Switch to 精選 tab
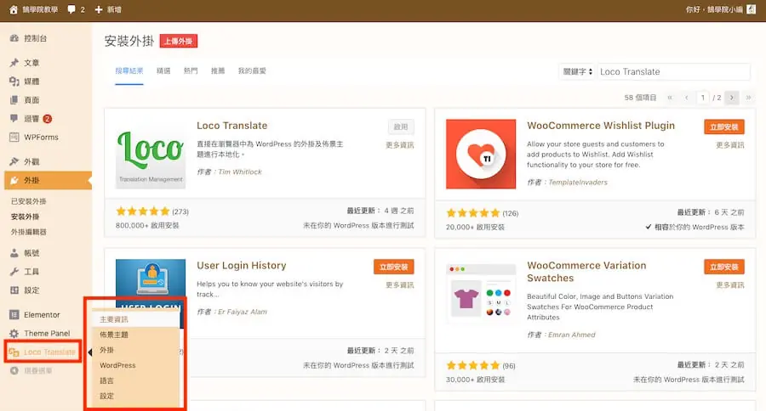 click(163, 70)
